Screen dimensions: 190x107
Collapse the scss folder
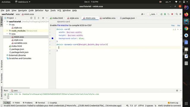coord(7,34)
